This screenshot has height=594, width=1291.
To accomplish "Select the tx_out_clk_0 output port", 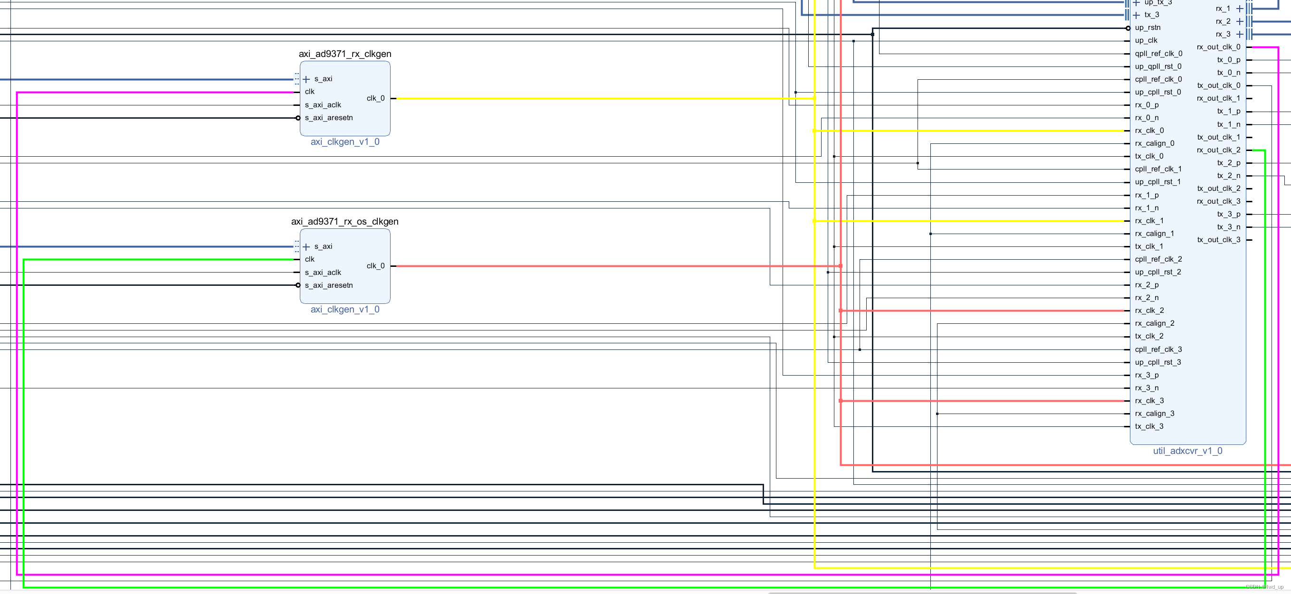I will pyautogui.click(x=1218, y=85).
